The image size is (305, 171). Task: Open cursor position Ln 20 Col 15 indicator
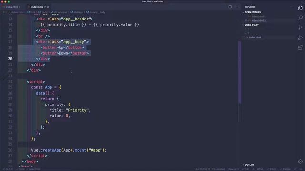pos(211,169)
